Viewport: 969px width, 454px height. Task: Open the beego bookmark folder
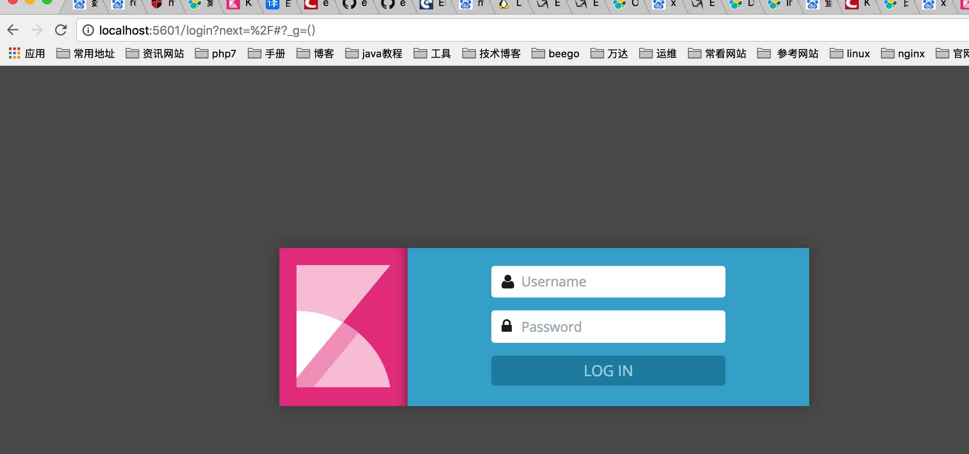(555, 53)
